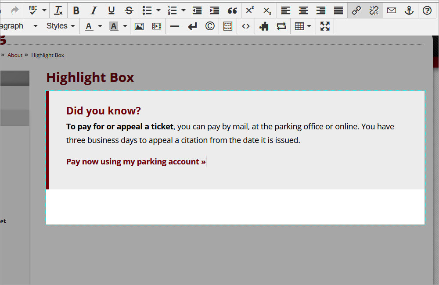Click the find and replace arrows icon

point(281,26)
